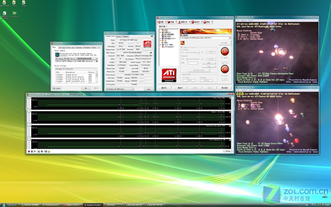331x207 pixels.
Task: Click the gold key unlock icon in ATI Overdrive
Action: (x=183, y=43)
